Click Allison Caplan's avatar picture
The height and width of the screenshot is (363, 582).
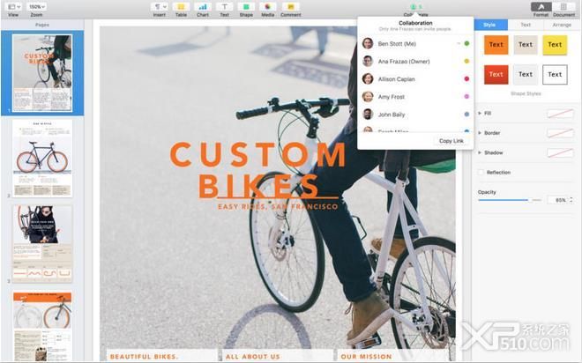[368, 78]
